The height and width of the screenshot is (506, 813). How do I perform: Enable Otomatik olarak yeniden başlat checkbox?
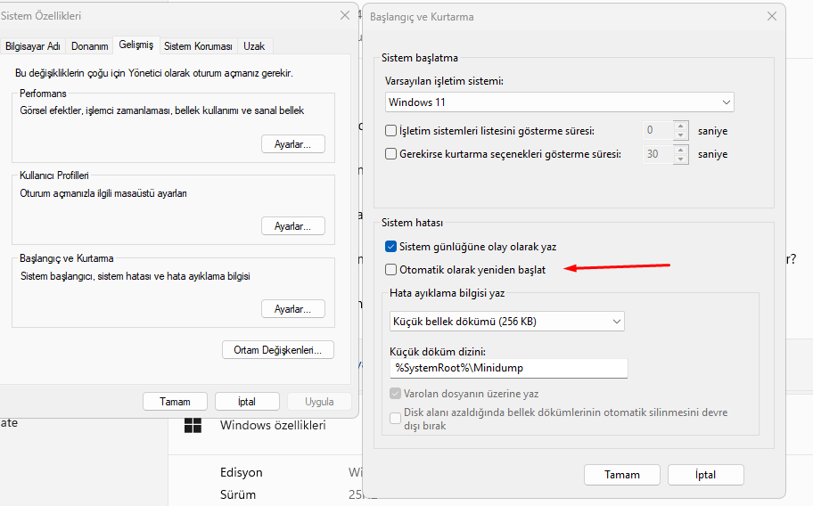(x=391, y=269)
